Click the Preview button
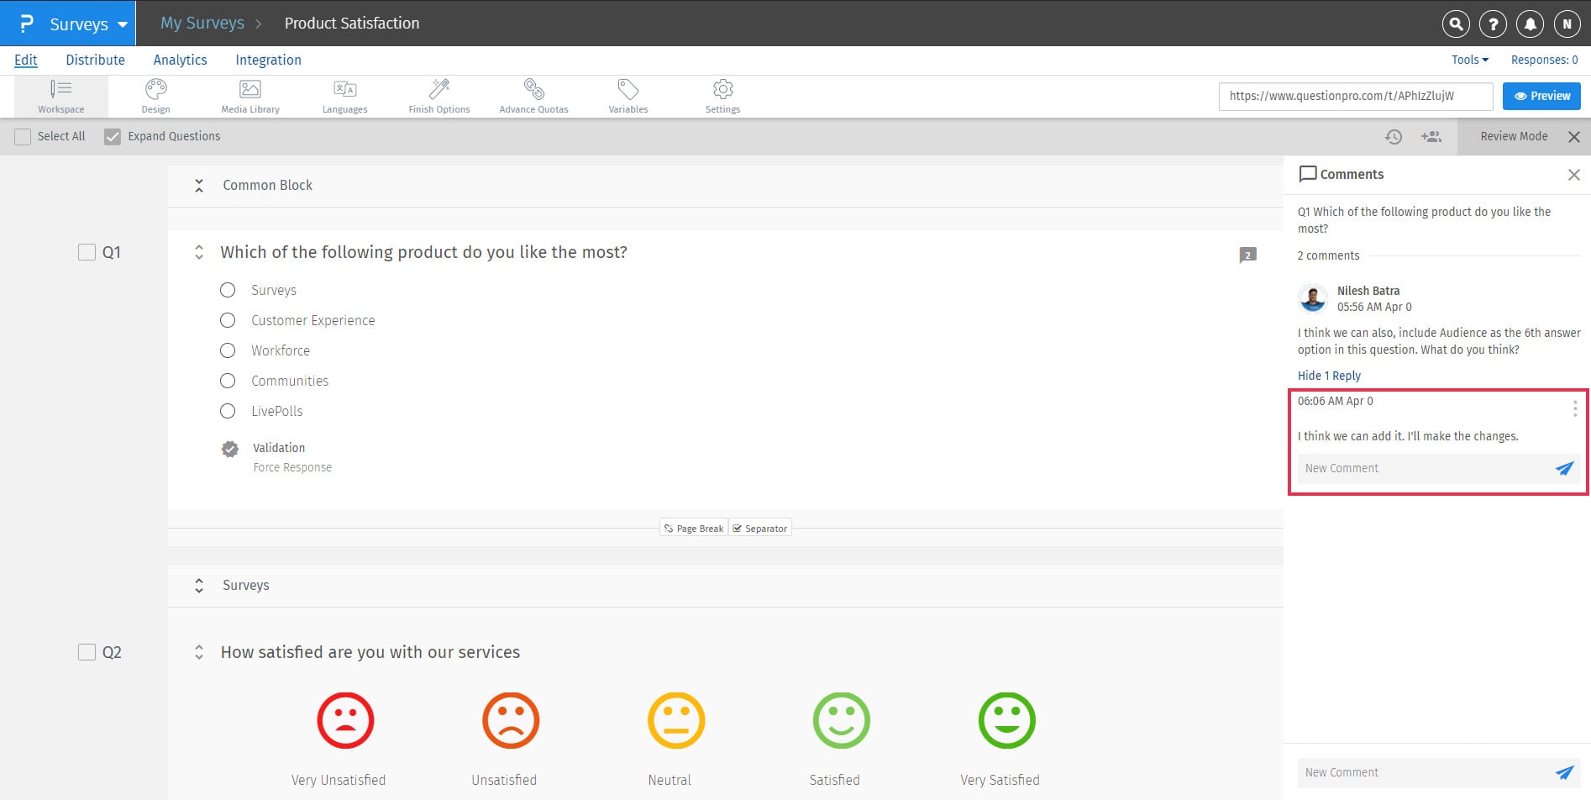The width and height of the screenshot is (1591, 800). pyautogui.click(x=1541, y=96)
